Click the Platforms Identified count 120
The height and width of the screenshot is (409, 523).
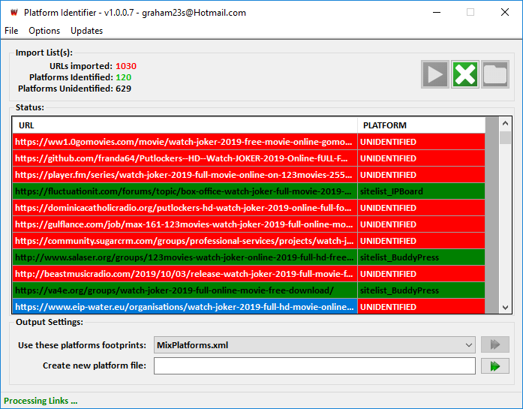(123, 77)
